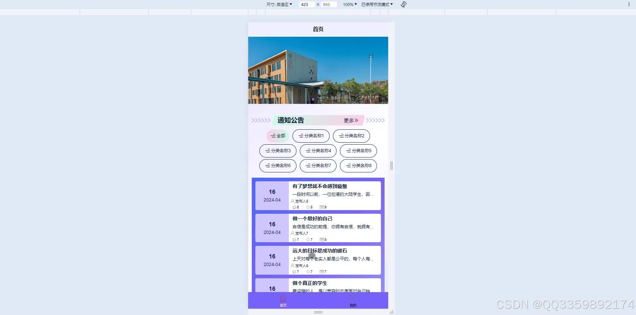Viewport: 636px width, 315px height.
Task: Click views icon on 发布人7 post
Action: point(321,240)
